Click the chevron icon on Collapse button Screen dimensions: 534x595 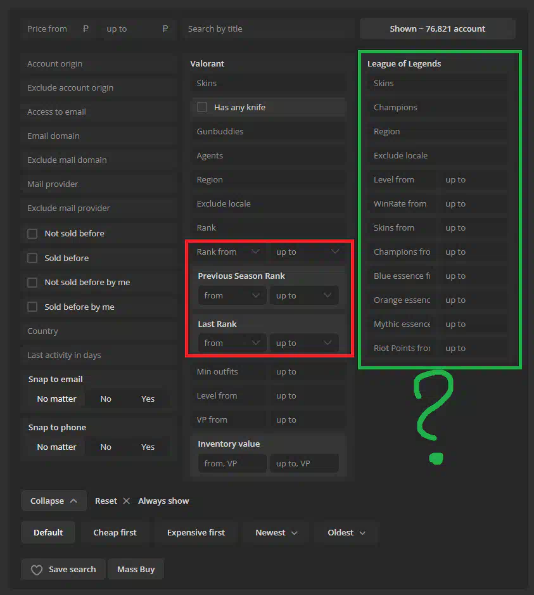[73, 501]
